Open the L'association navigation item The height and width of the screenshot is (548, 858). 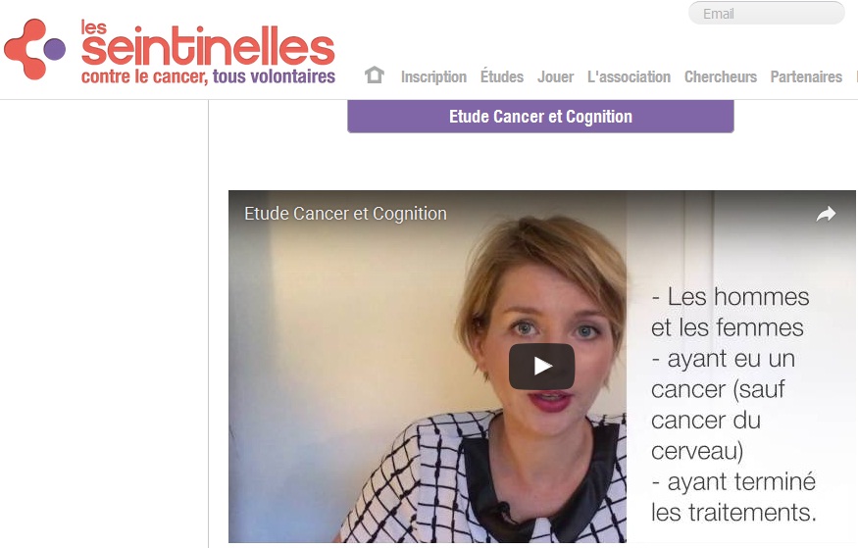[x=629, y=76]
